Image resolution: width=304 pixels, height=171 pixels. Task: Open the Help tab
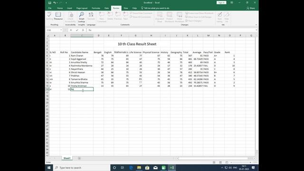134,8
